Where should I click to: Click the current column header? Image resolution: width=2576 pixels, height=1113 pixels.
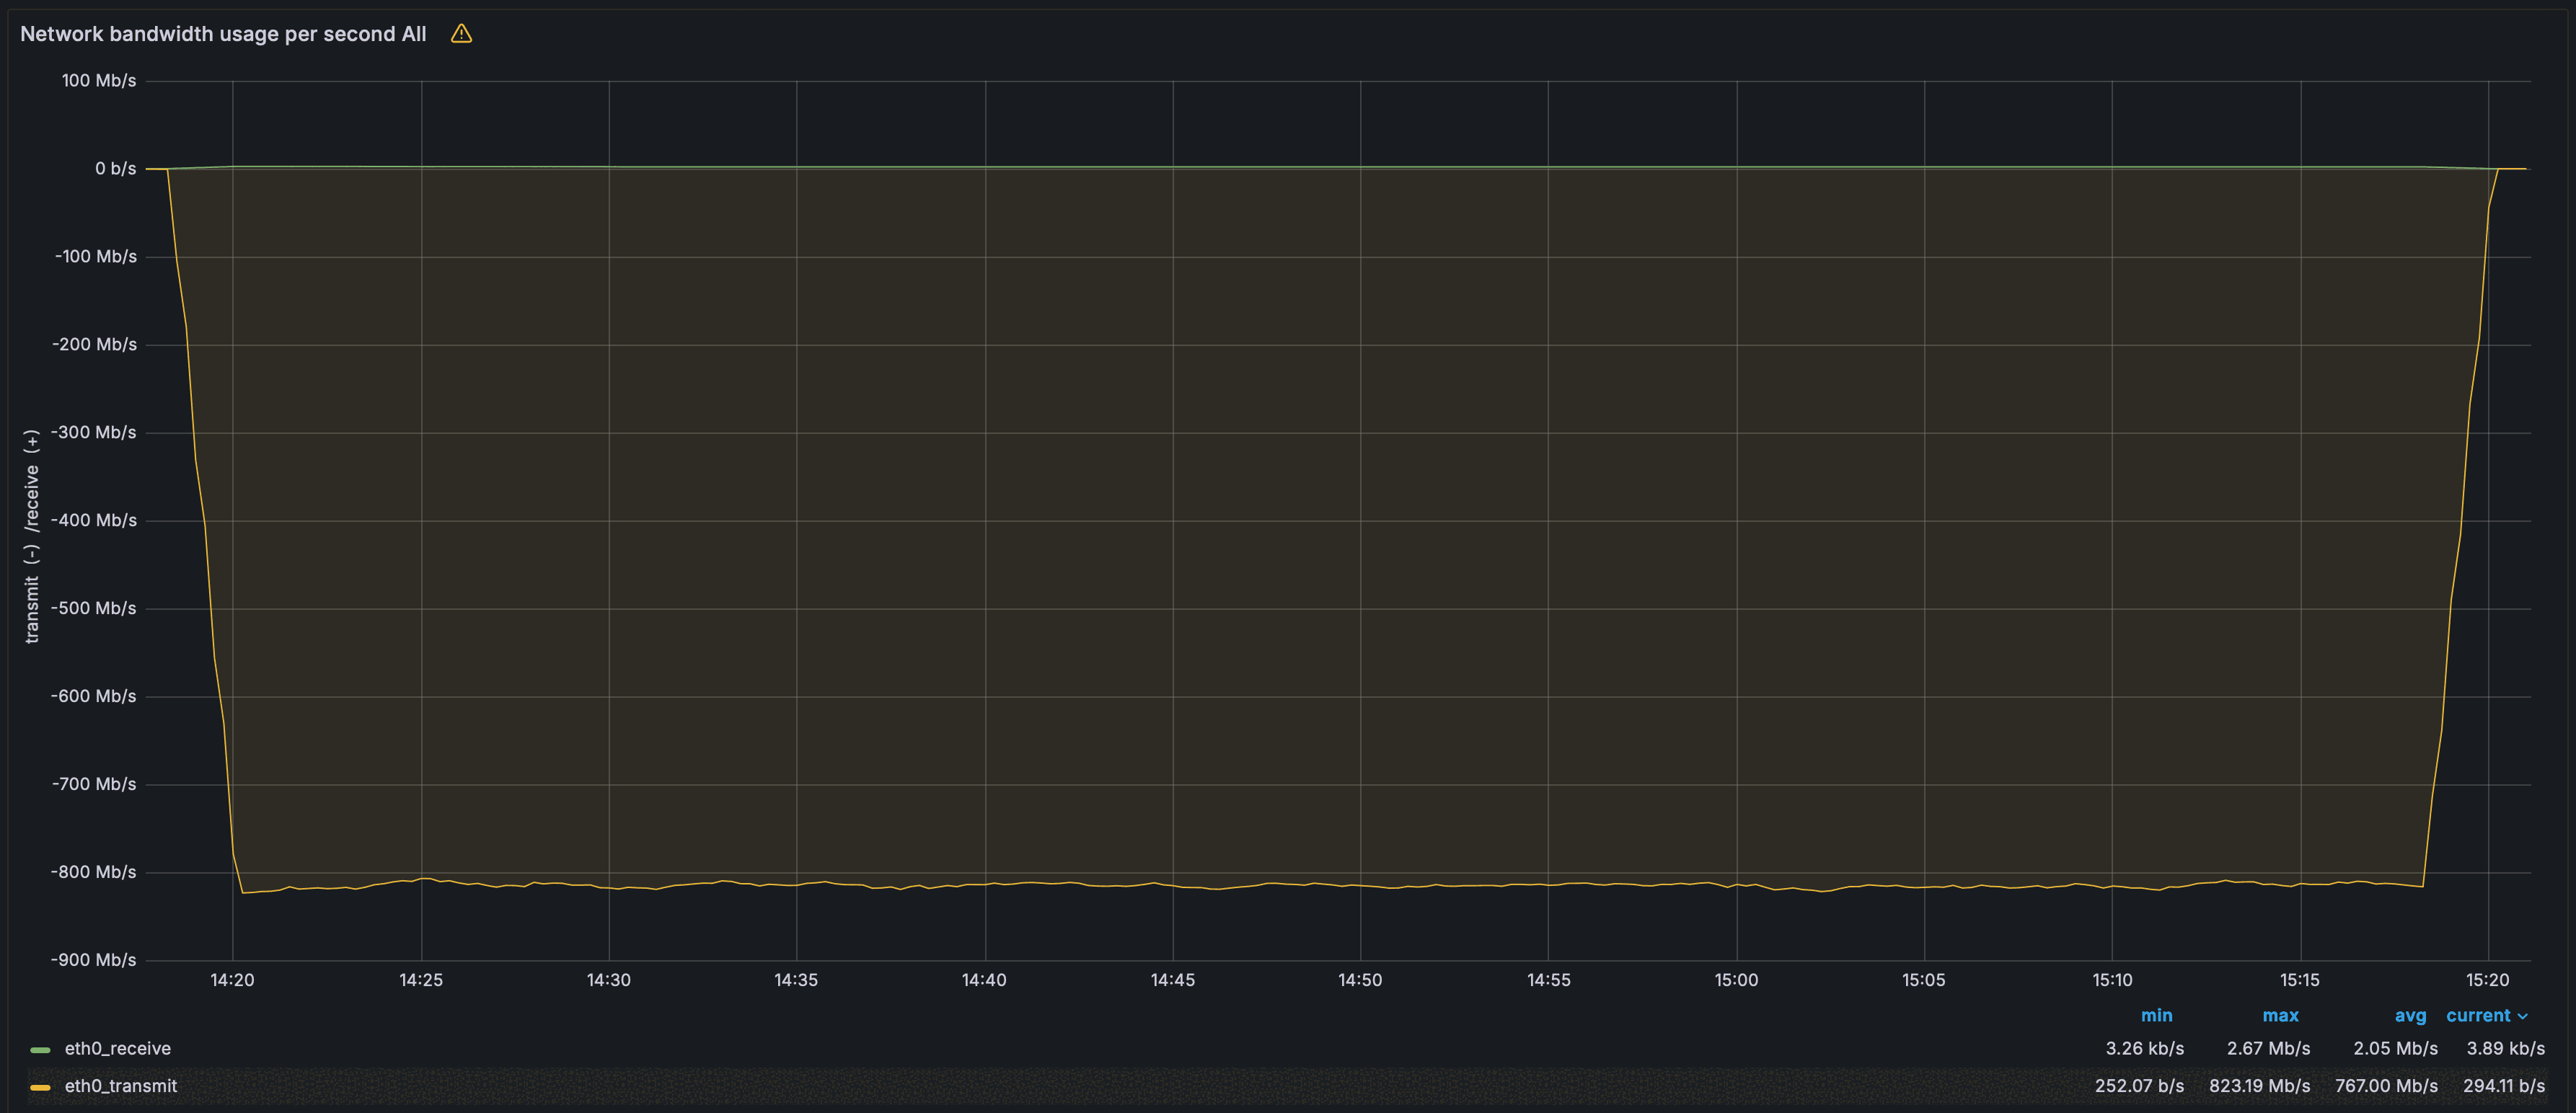(x=2478, y=1015)
